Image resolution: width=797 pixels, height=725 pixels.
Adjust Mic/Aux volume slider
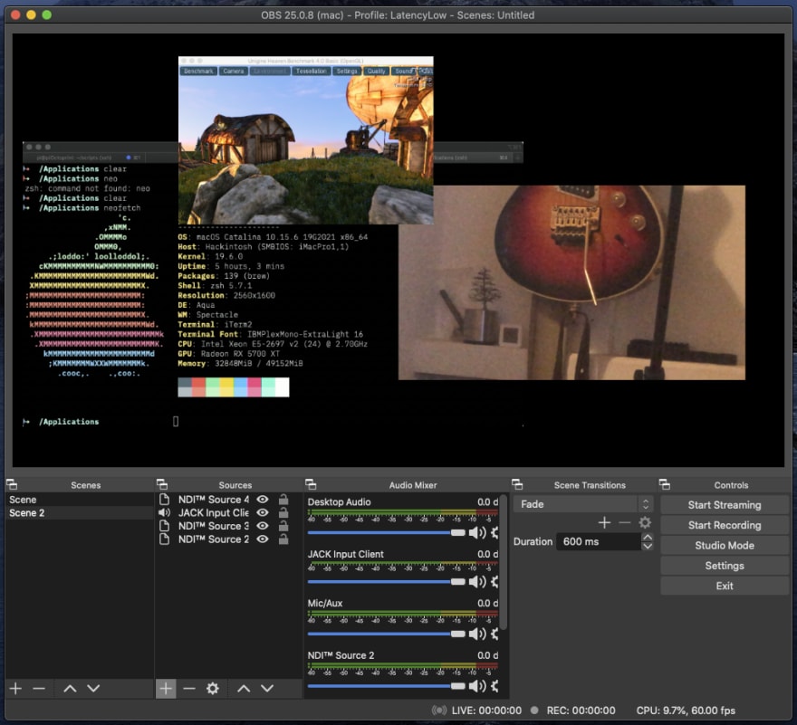click(x=387, y=634)
